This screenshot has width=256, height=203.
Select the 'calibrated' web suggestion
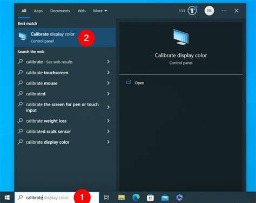tap(65, 94)
